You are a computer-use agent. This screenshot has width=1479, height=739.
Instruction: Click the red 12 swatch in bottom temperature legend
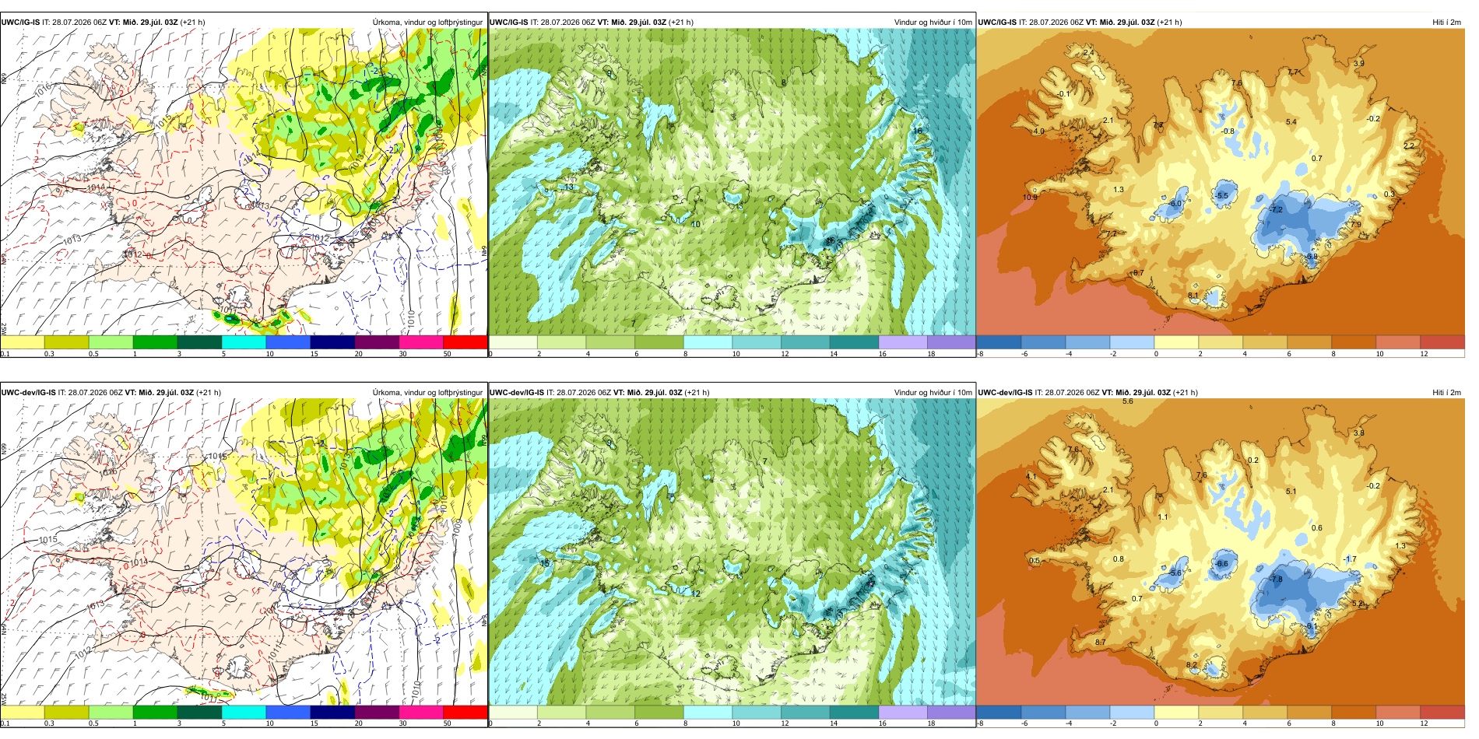coord(1442,712)
